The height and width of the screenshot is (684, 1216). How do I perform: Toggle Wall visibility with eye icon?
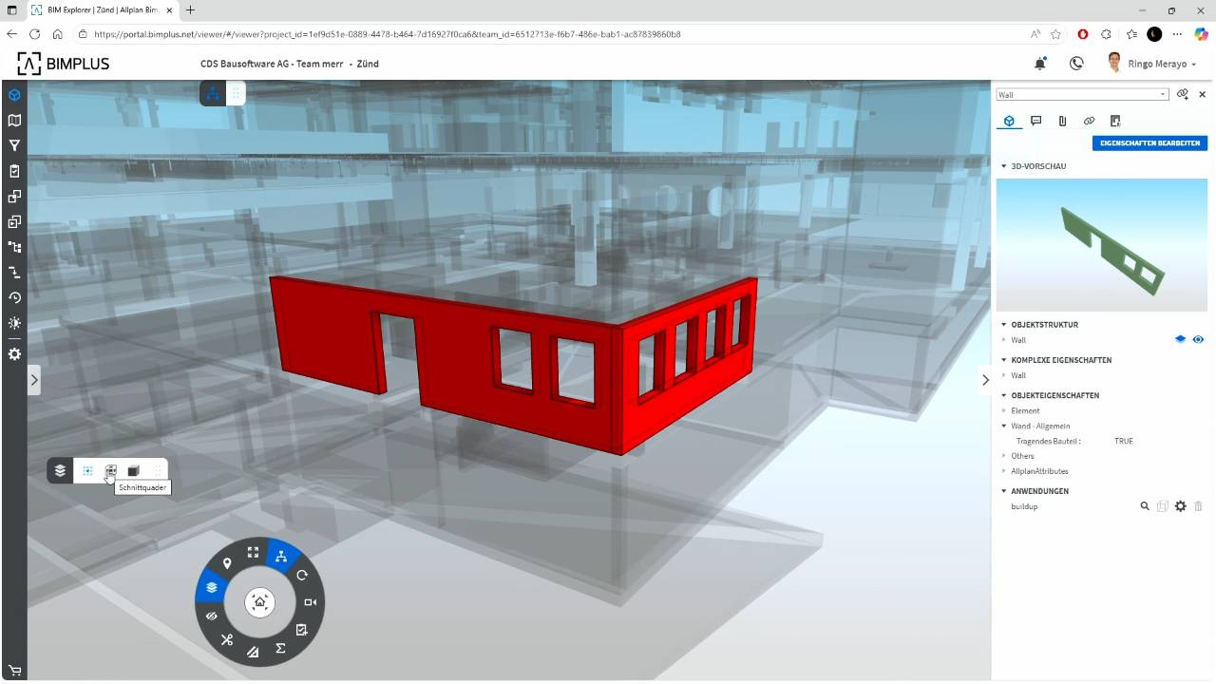coord(1198,339)
